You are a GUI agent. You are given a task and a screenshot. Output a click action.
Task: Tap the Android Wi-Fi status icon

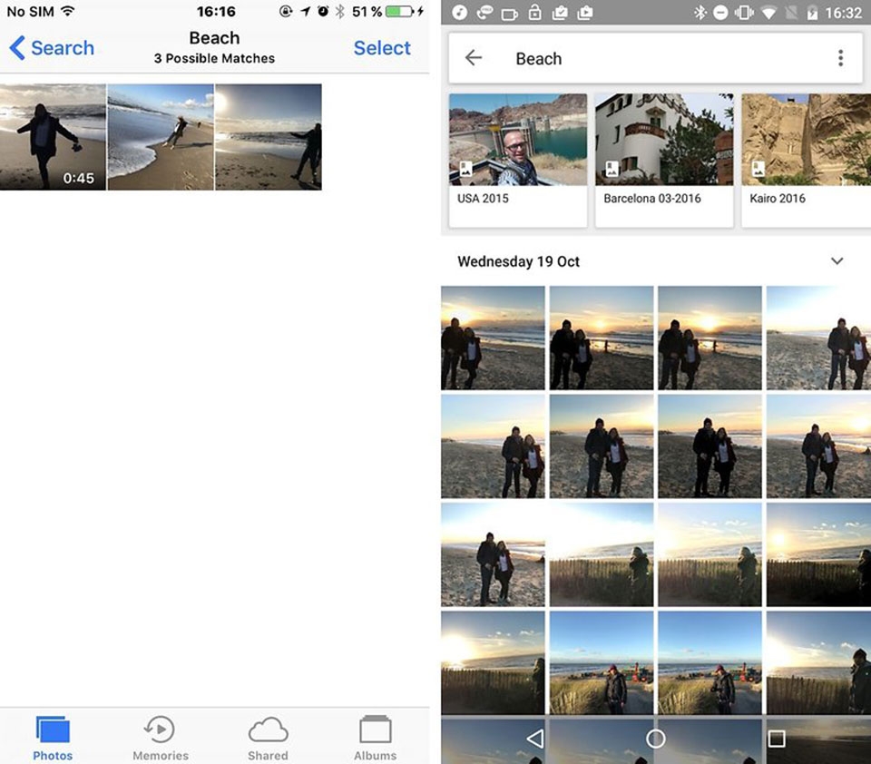coord(768,12)
